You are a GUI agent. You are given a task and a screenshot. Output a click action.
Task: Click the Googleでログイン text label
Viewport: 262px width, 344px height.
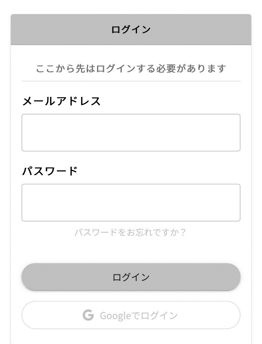tap(139, 316)
